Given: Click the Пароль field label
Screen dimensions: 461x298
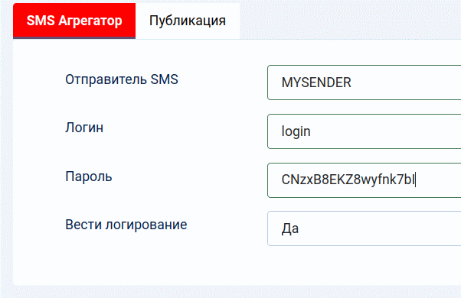Looking at the screenshot, I should pos(89,177).
